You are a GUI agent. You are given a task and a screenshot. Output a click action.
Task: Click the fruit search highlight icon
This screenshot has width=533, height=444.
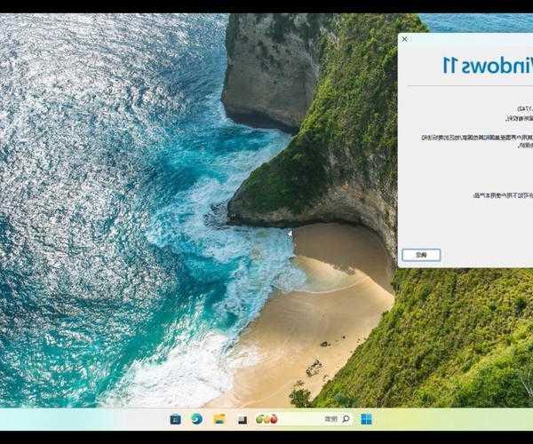[266, 418]
